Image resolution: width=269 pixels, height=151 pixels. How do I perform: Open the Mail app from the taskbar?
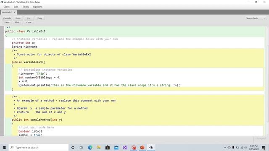[116, 147]
